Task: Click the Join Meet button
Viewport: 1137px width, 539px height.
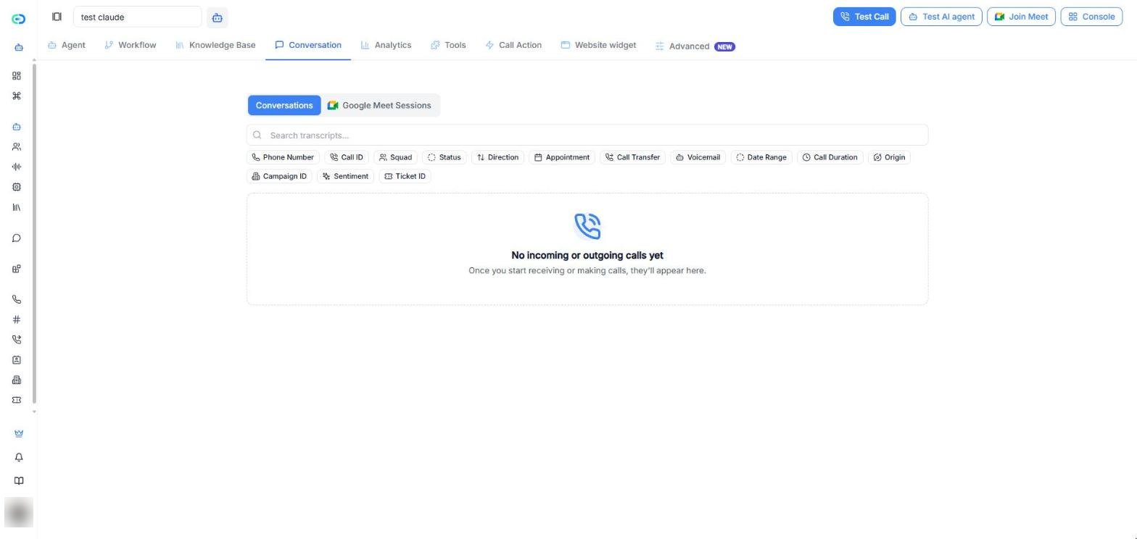Action: [x=1021, y=17]
